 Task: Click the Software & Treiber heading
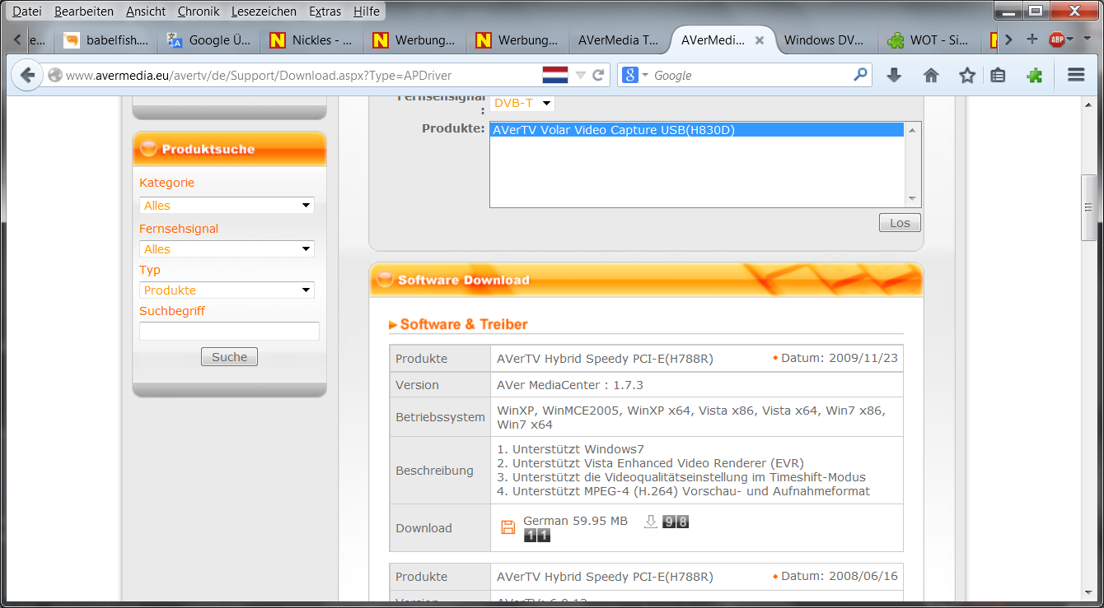tap(463, 325)
